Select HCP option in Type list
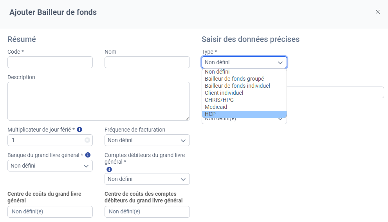 pos(244,114)
